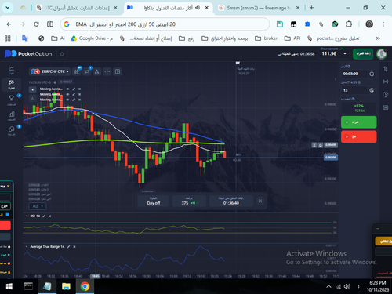Edit the trade amount field showing 13

tap(354, 90)
